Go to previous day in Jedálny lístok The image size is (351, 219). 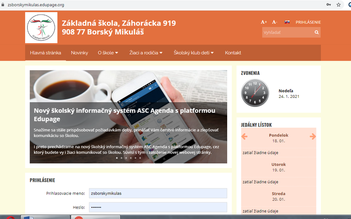coord(245,137)
